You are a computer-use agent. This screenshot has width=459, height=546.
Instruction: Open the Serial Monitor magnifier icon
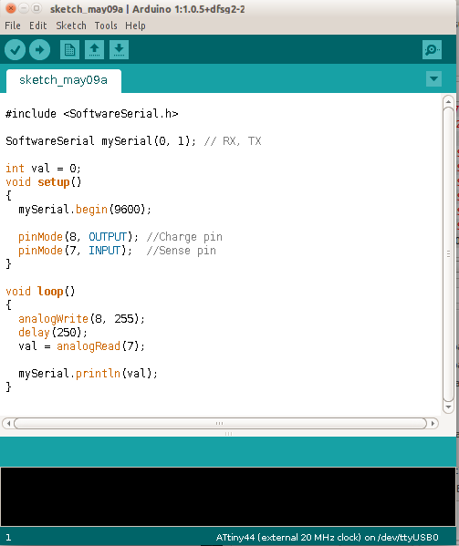pos(432,50)
